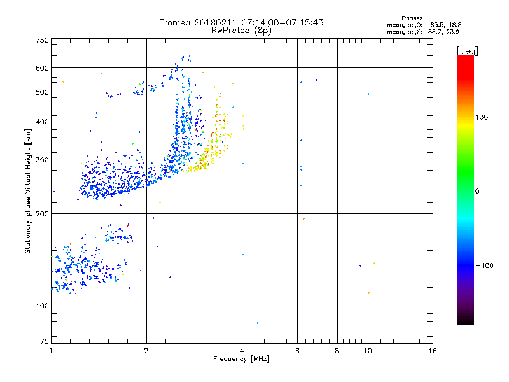Click the black bottom of the colorbar

(466, 320)
